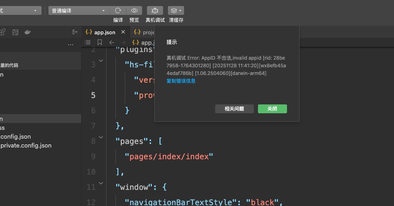Click the 相关问题 button
The width and height of the screenshot is (394, 206).
[234, 109]
